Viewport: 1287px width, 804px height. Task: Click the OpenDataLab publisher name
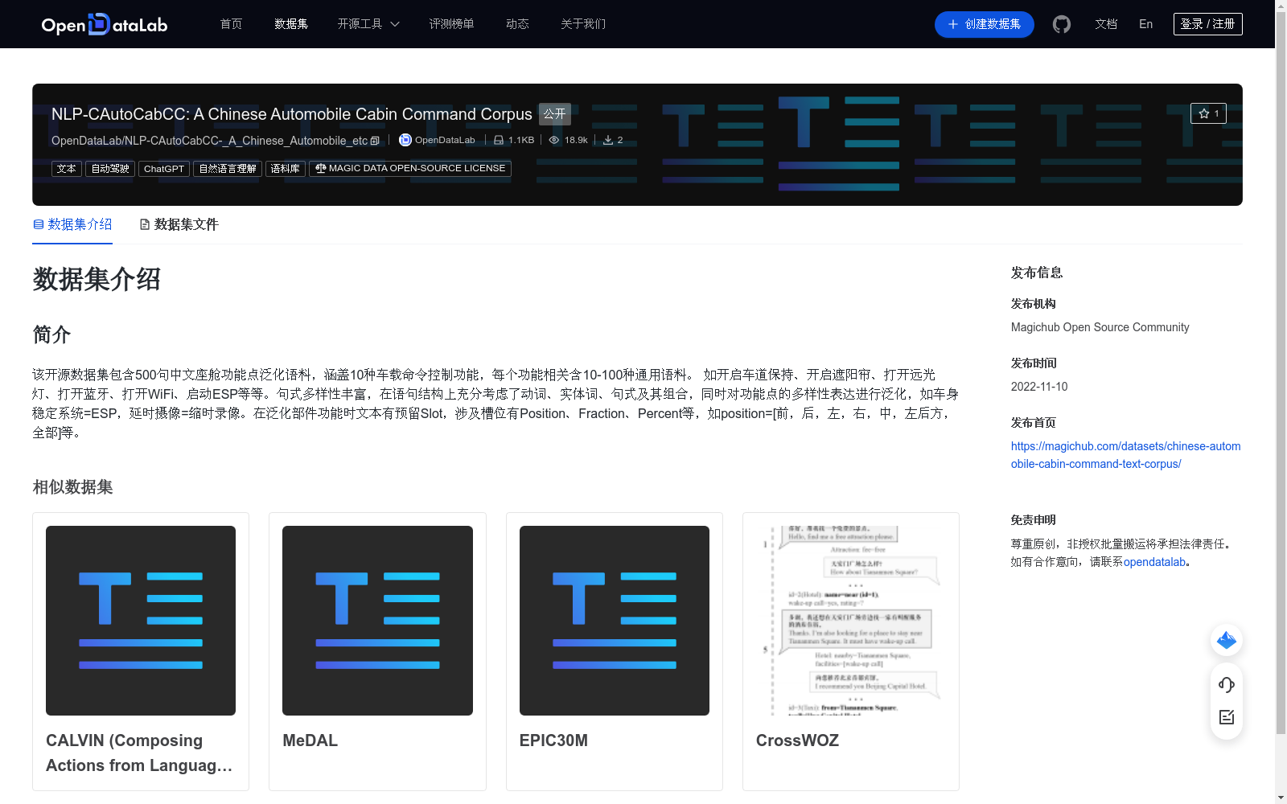(445, 140)
